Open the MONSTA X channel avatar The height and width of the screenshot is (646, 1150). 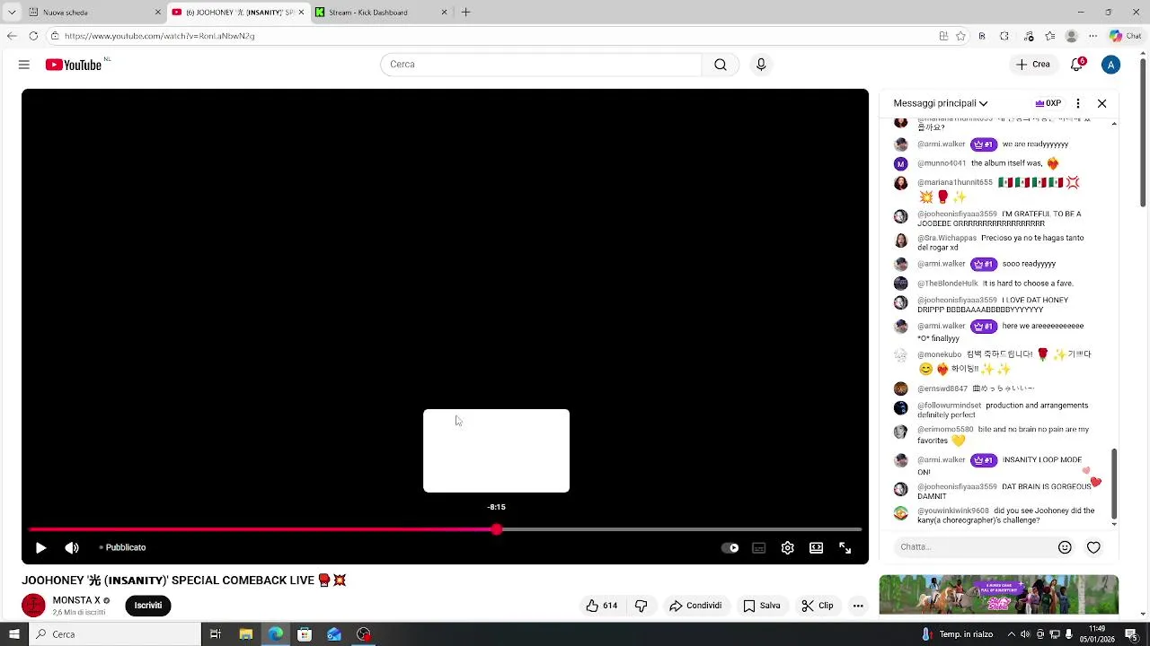click(33, 606)
